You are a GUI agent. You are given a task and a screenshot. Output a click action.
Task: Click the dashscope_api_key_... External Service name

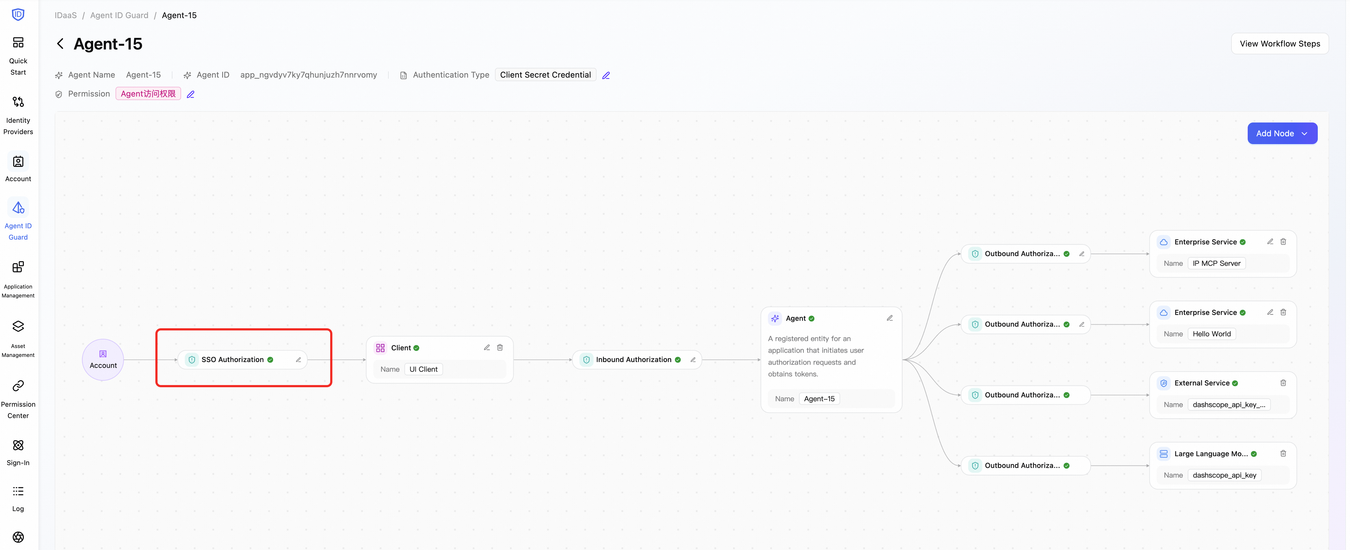tap(1229, 405)
